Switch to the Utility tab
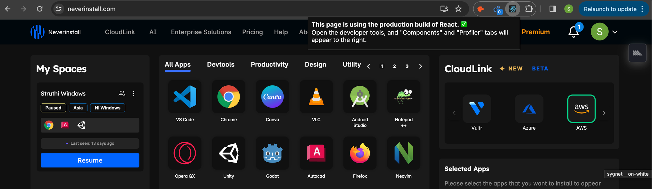652x189 pixels. click(x=352, y=65)
